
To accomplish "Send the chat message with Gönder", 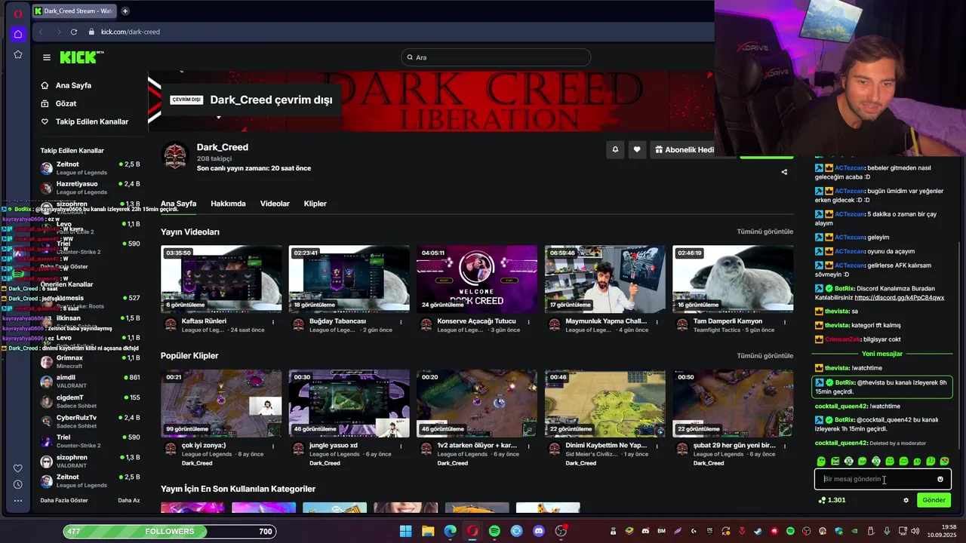I will [934, 500].
